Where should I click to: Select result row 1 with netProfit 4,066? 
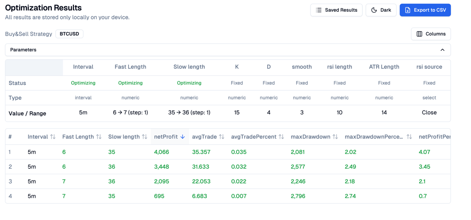click(x=161, y=152)
